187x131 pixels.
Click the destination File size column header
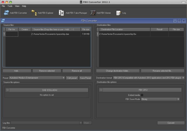pyautogui.click(x=176, y=29)
